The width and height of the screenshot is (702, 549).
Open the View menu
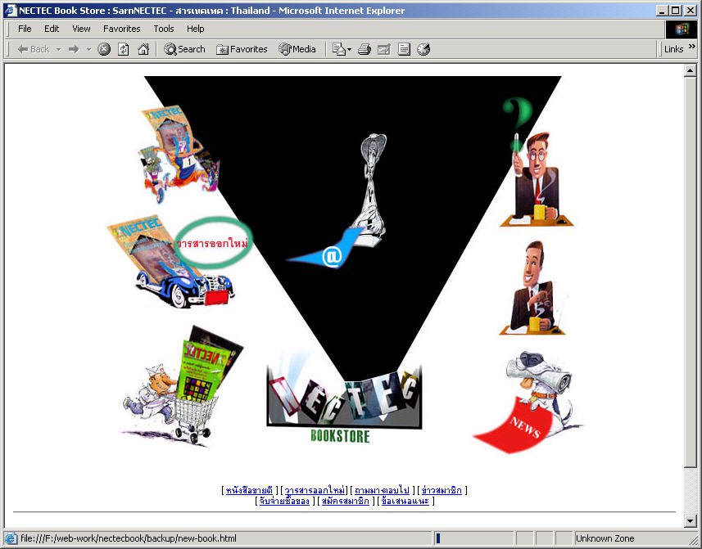[81, 29]
